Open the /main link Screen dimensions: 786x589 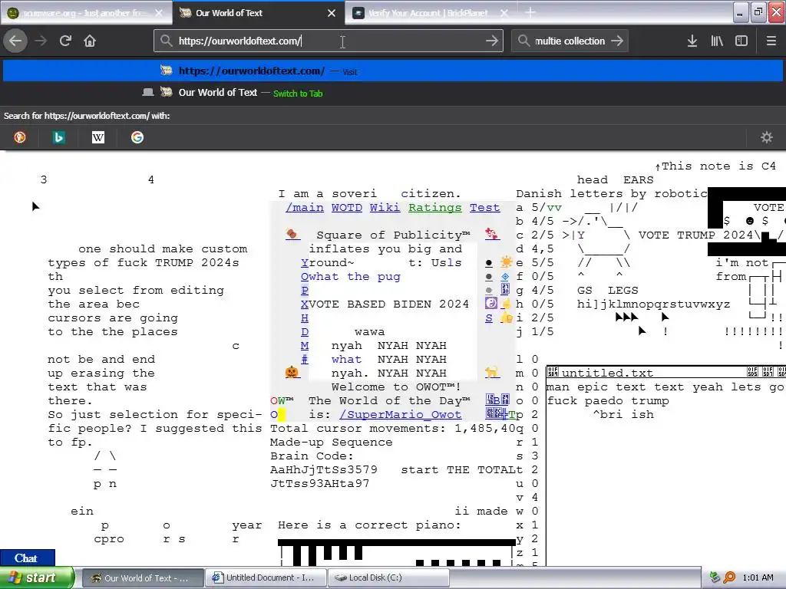point(305,207)
